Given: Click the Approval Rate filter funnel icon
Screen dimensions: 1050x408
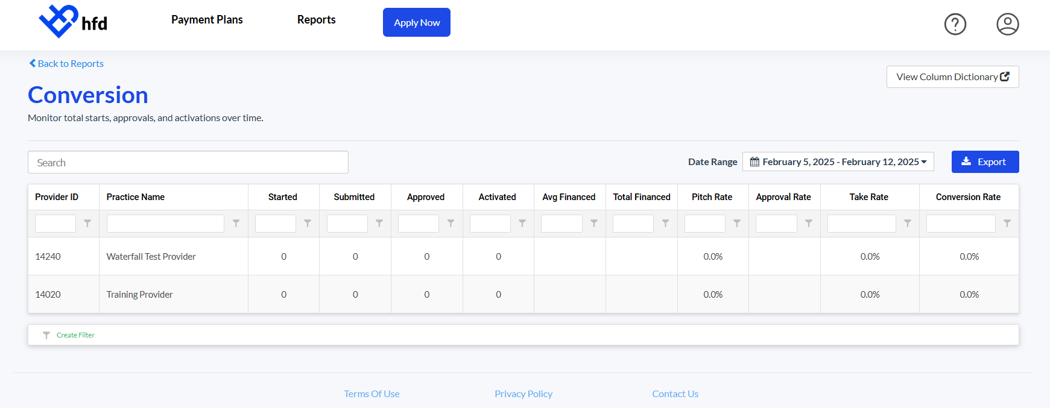Looking at the screenshot, I should coord(809,224).
